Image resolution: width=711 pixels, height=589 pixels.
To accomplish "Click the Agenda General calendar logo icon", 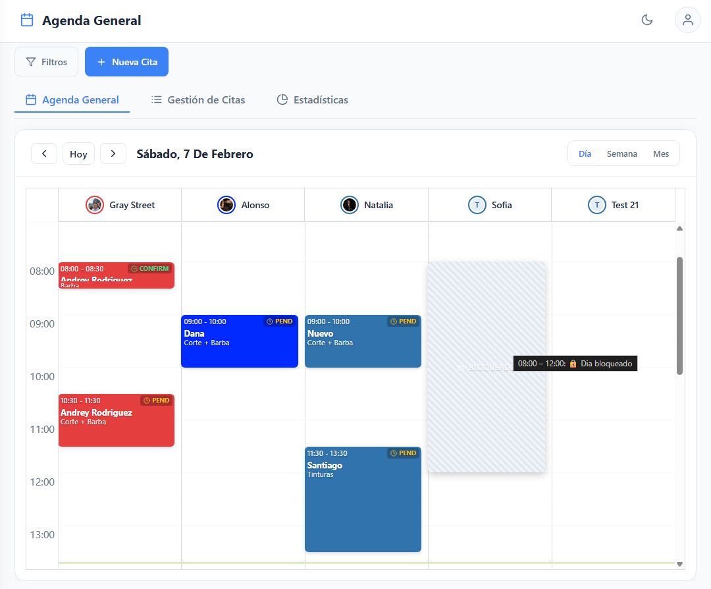I will tap(27, 20).
